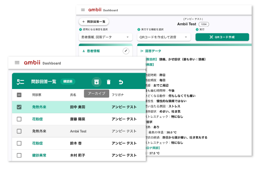This screenshot has width=258, height=172.
Task: Open the QRコードを作成して送信 dropdown
Action: [164, 37]
